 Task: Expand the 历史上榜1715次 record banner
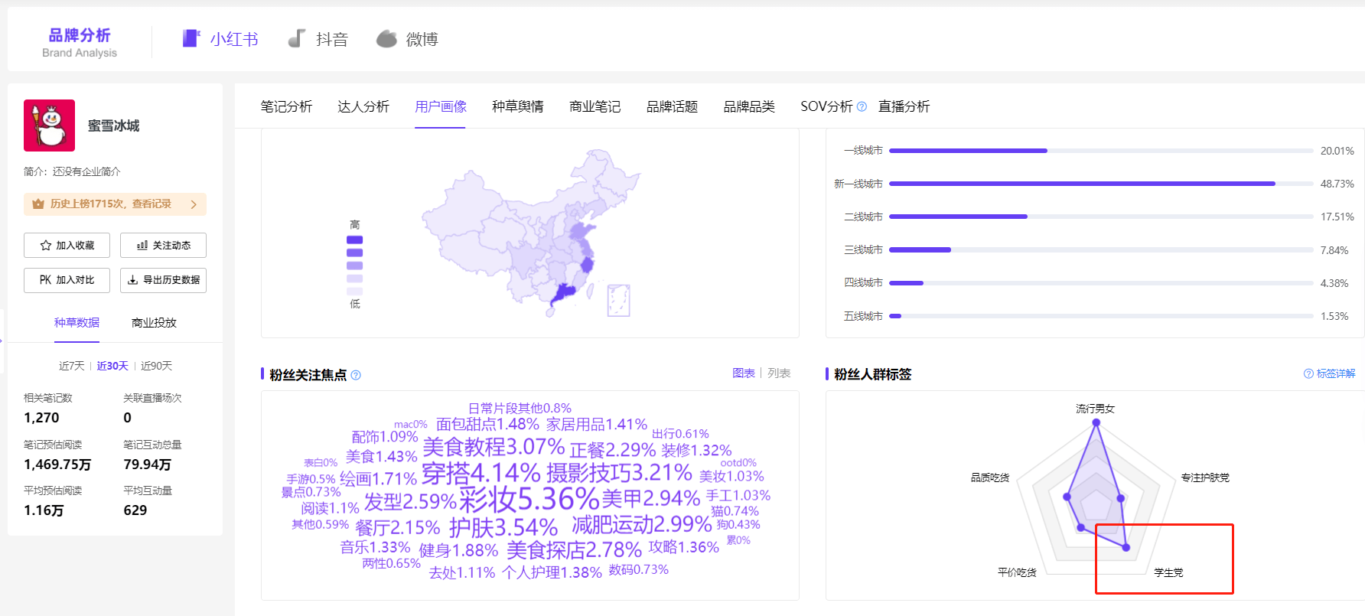click(x=115, y=204)
